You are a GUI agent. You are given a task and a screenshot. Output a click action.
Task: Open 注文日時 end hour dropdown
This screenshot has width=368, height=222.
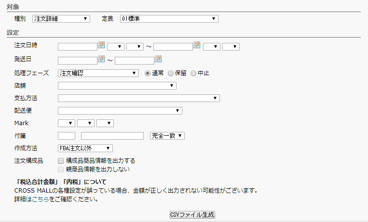pyautogui.click(x=212, y=47)
